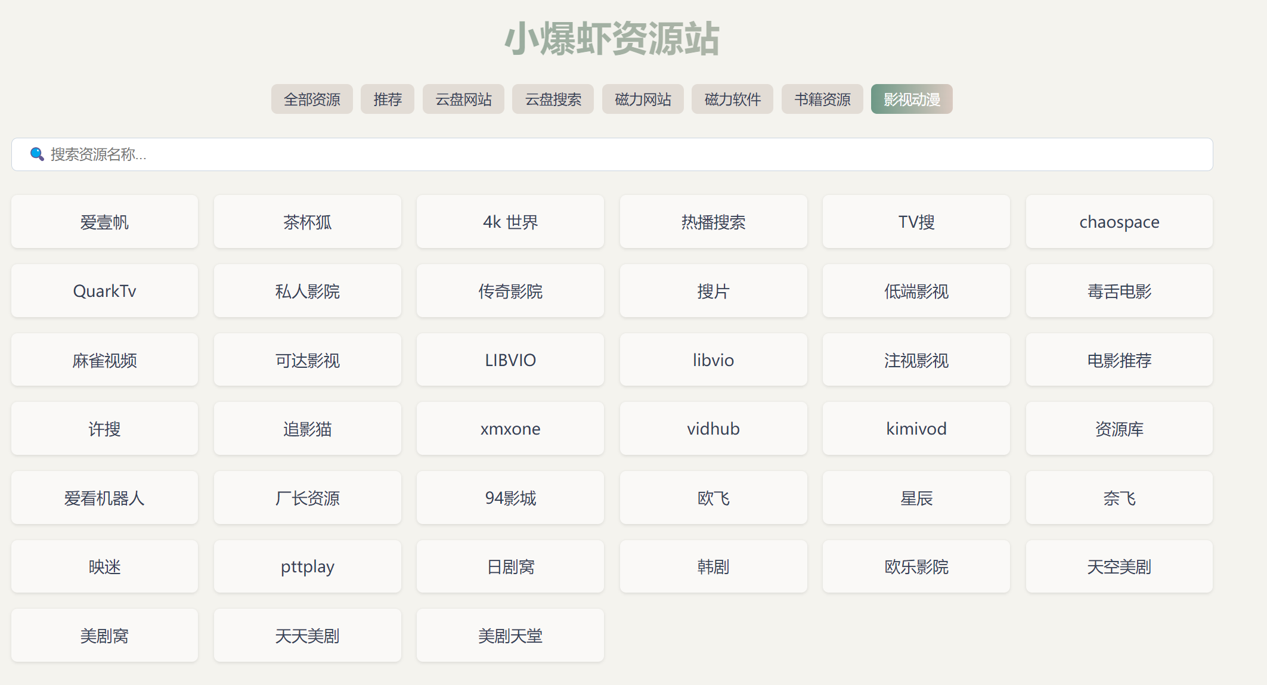
Task: Click the active 影视动漫 tab
Action: pos(912,99)
